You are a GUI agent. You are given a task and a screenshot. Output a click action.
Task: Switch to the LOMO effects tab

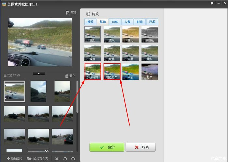pyautogui.click(x=115, y=22)
